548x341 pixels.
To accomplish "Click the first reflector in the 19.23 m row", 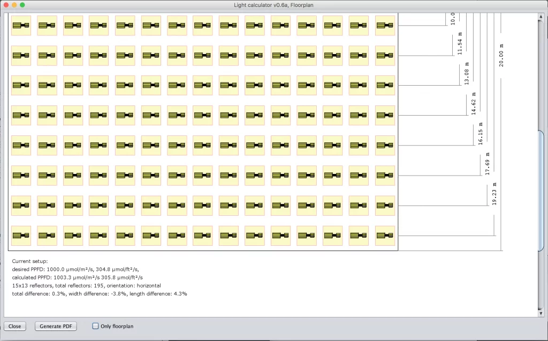I will (x=21, y=206).
